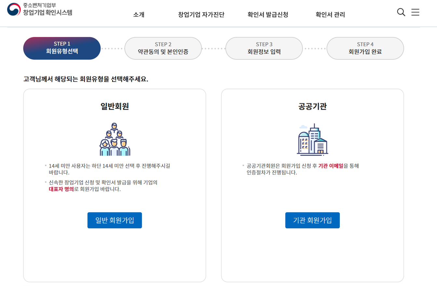Viewport: 437px width, 286px height.
Task: Click the 공공기관 building illustration
Action: [x=312, y=140]
